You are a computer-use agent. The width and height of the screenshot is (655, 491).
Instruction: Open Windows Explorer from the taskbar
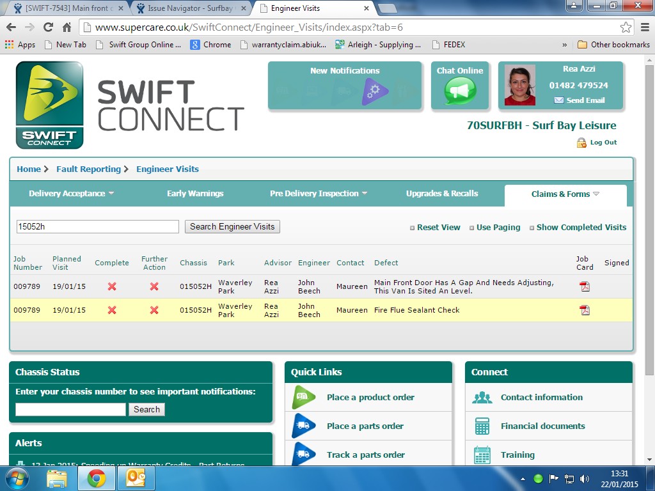click(x=57, y=478)
